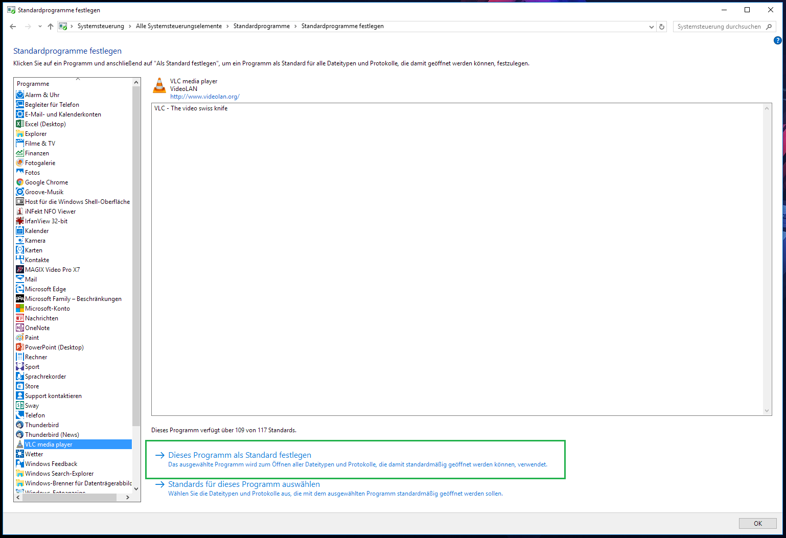Screen dimensions: 786x538
Task: Expand the chevron right of the Standardprogramme breadcrumb
Action: [x=295, y=26]
